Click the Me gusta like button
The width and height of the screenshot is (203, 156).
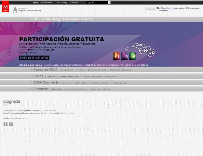tap(150, 9)
